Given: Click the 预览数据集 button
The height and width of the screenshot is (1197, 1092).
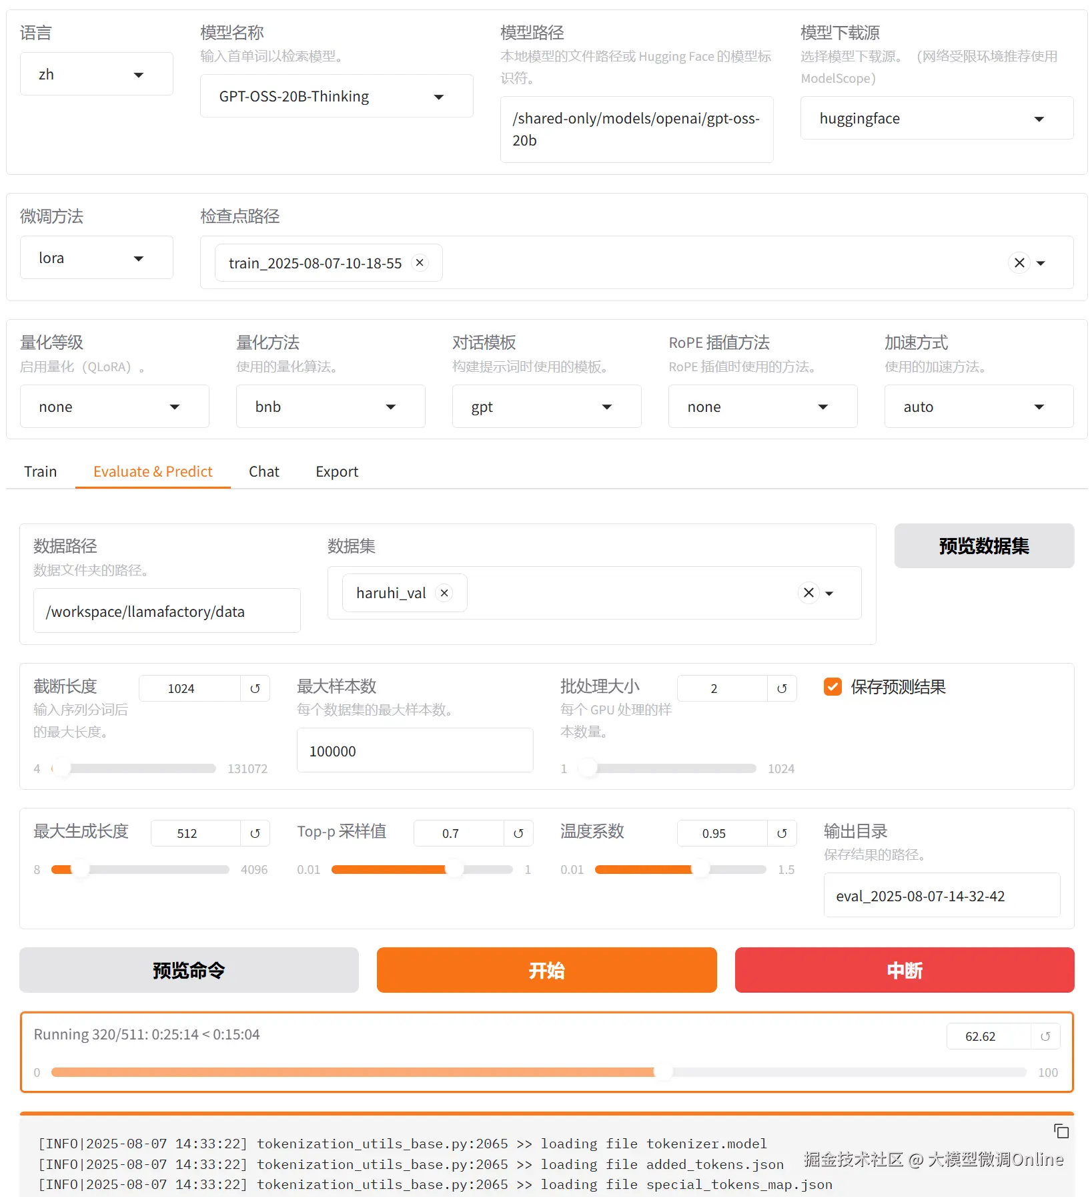Looking at the screenshot, I should click(984, 546).
